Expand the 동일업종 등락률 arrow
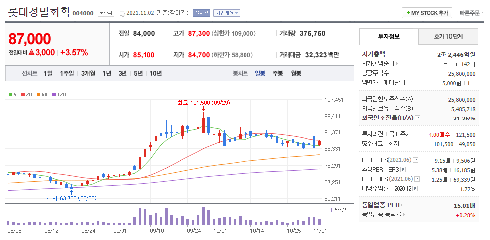Image resolution: width=490 pixels, height=240 pixels. tap(404, 215)
